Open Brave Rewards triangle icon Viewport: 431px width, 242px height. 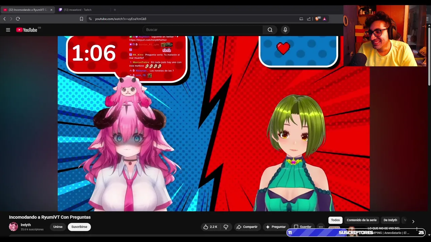(x=324, y=19)
